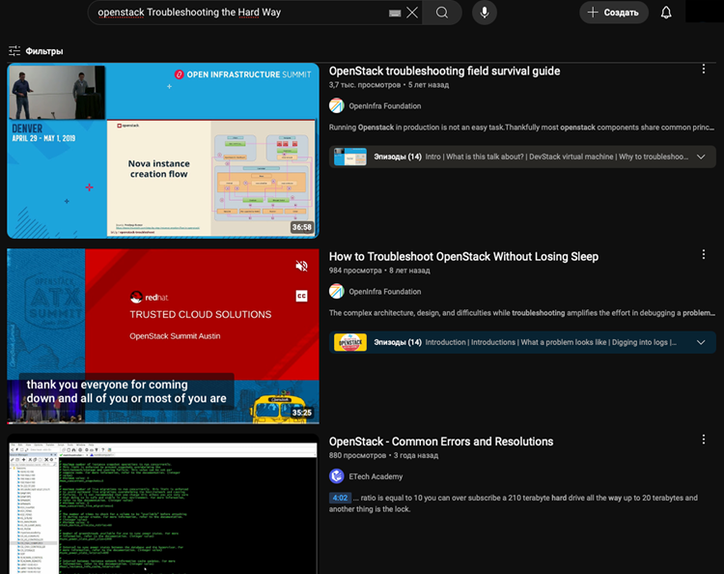Click OpenStack episode thumbnail in Losing Sleep chapters
The height and width of the screenshot is (574, 724).
pyautogui.click(x=350, y=342)
